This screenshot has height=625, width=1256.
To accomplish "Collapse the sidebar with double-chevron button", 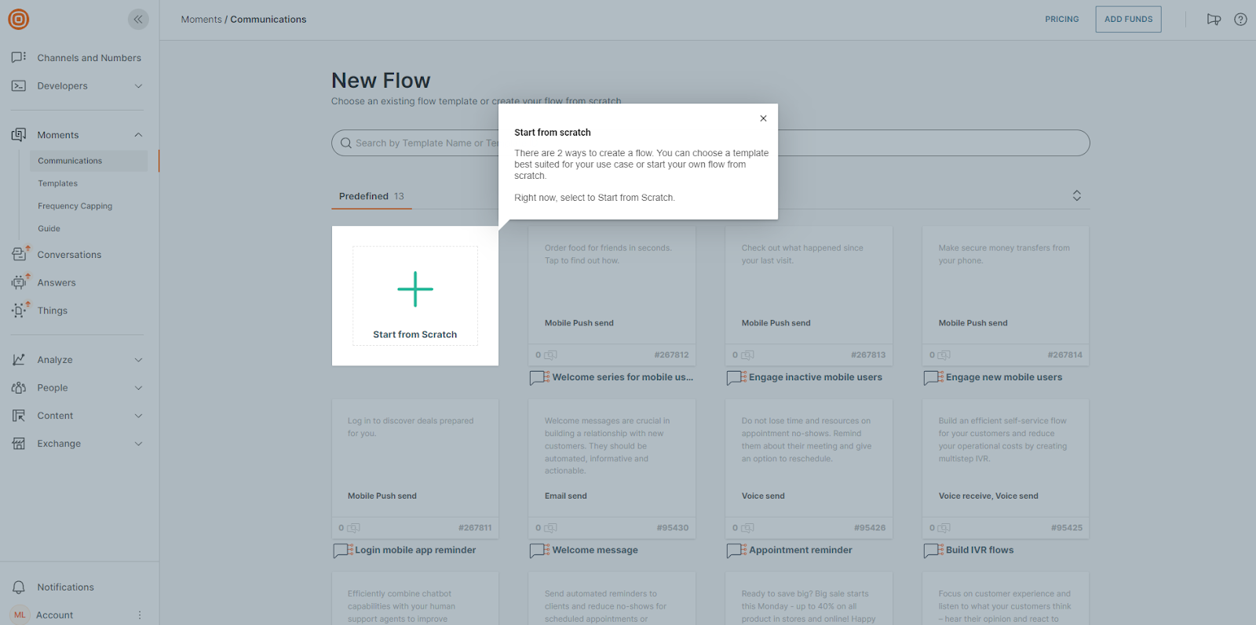I will (x=138, y=20).
